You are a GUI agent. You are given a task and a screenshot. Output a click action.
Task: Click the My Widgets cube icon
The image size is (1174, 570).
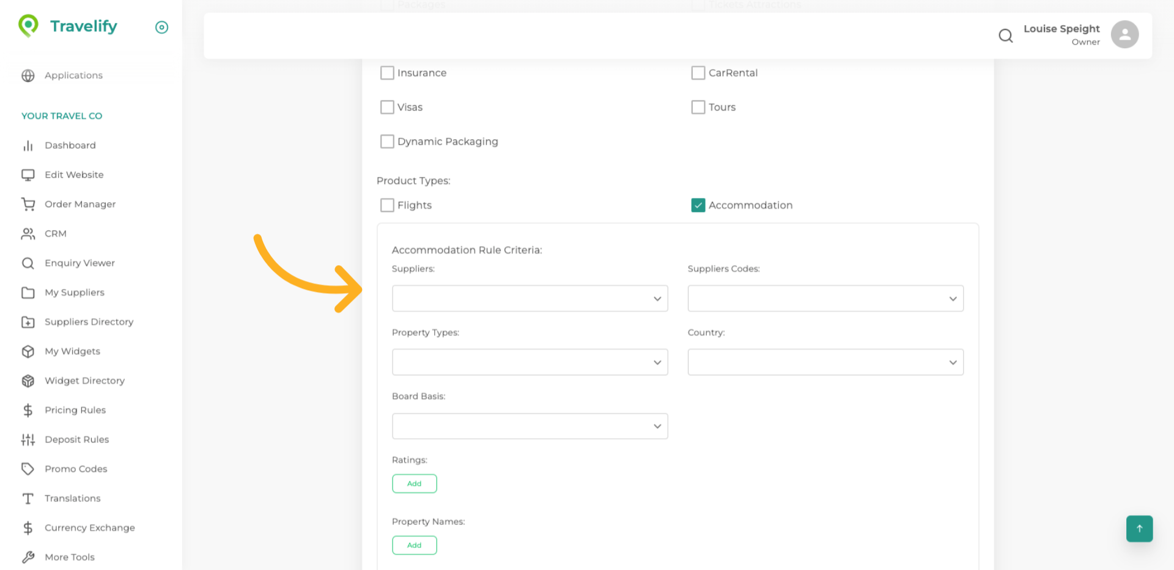[28, 351]
